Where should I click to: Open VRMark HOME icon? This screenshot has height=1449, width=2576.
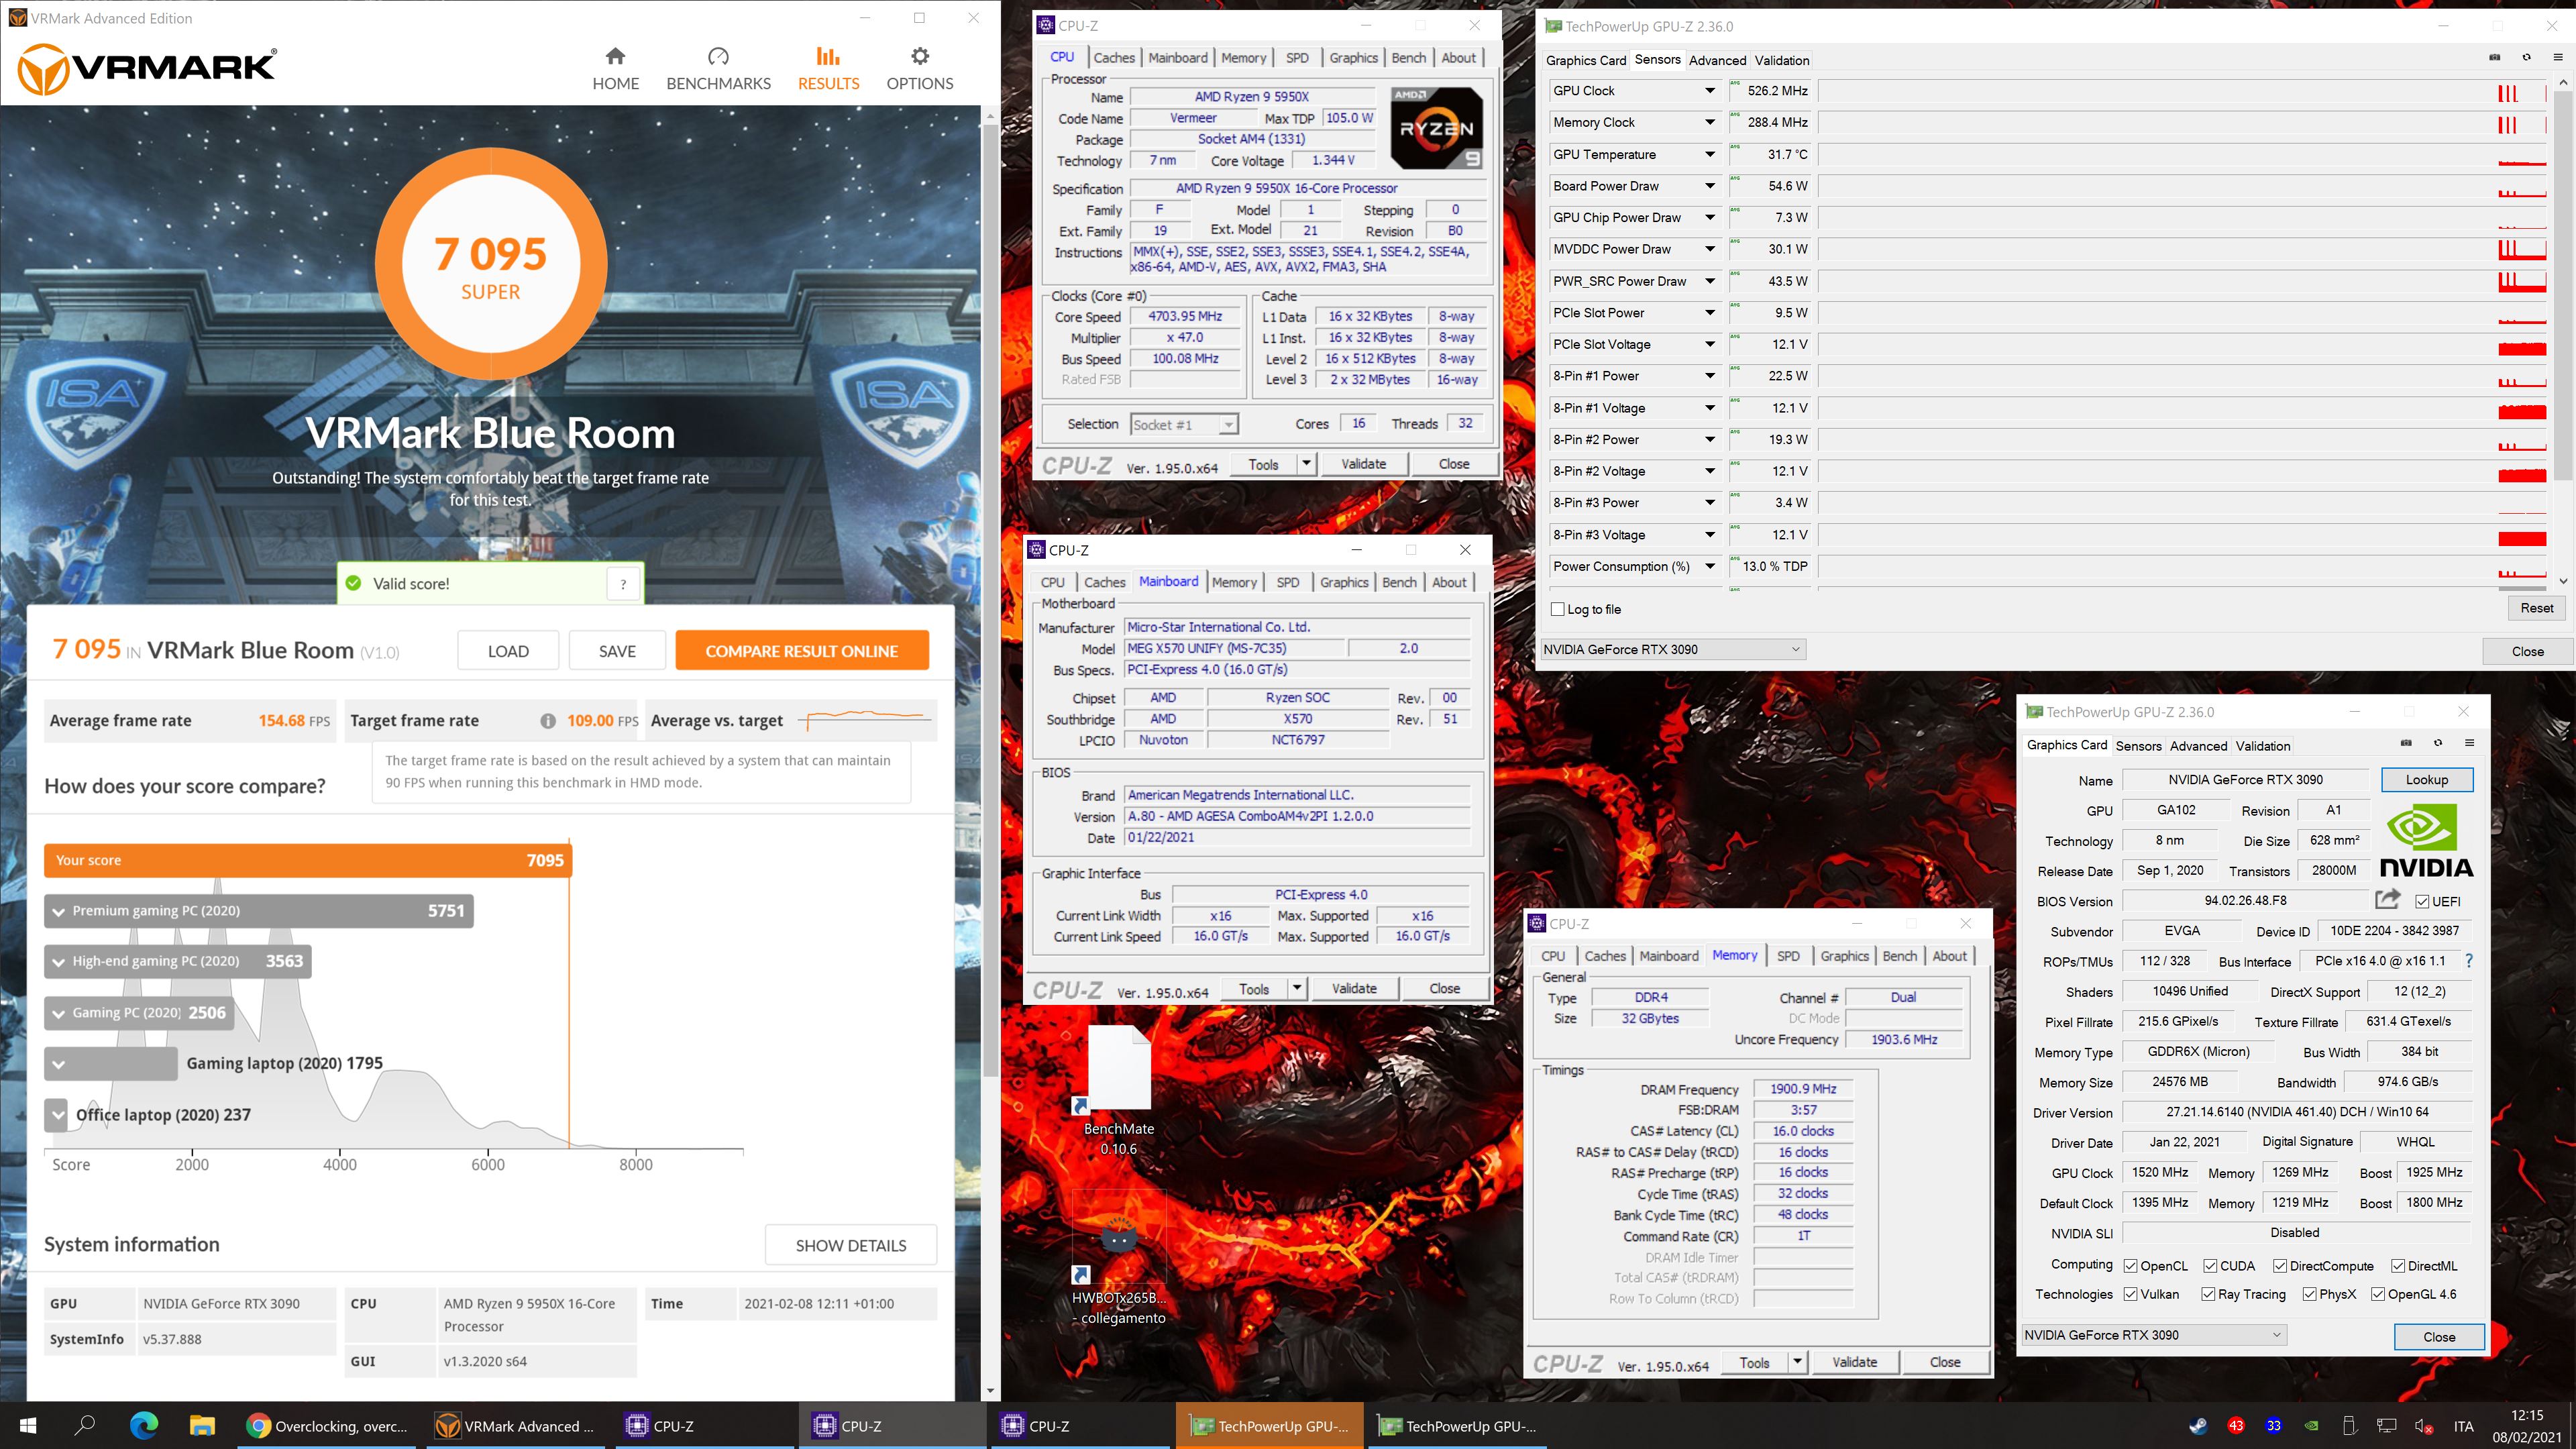coord(615,56)
